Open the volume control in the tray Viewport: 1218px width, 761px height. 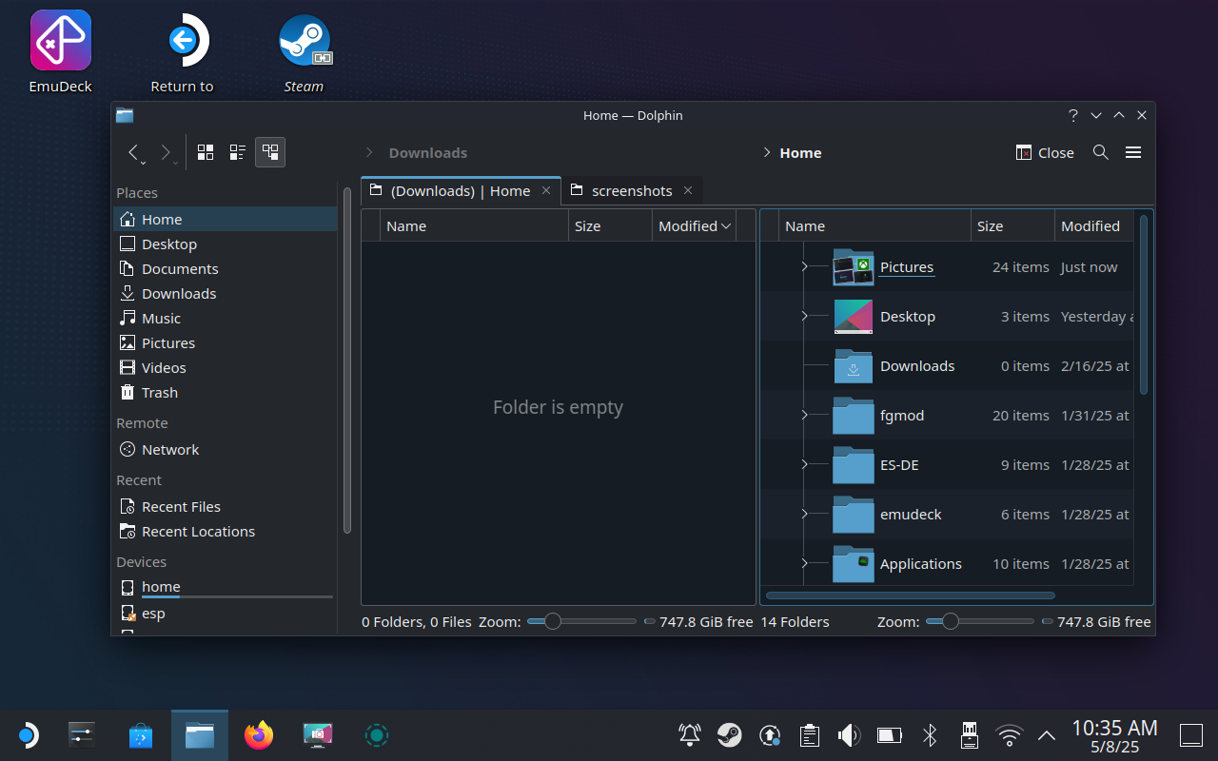point(849,734)
